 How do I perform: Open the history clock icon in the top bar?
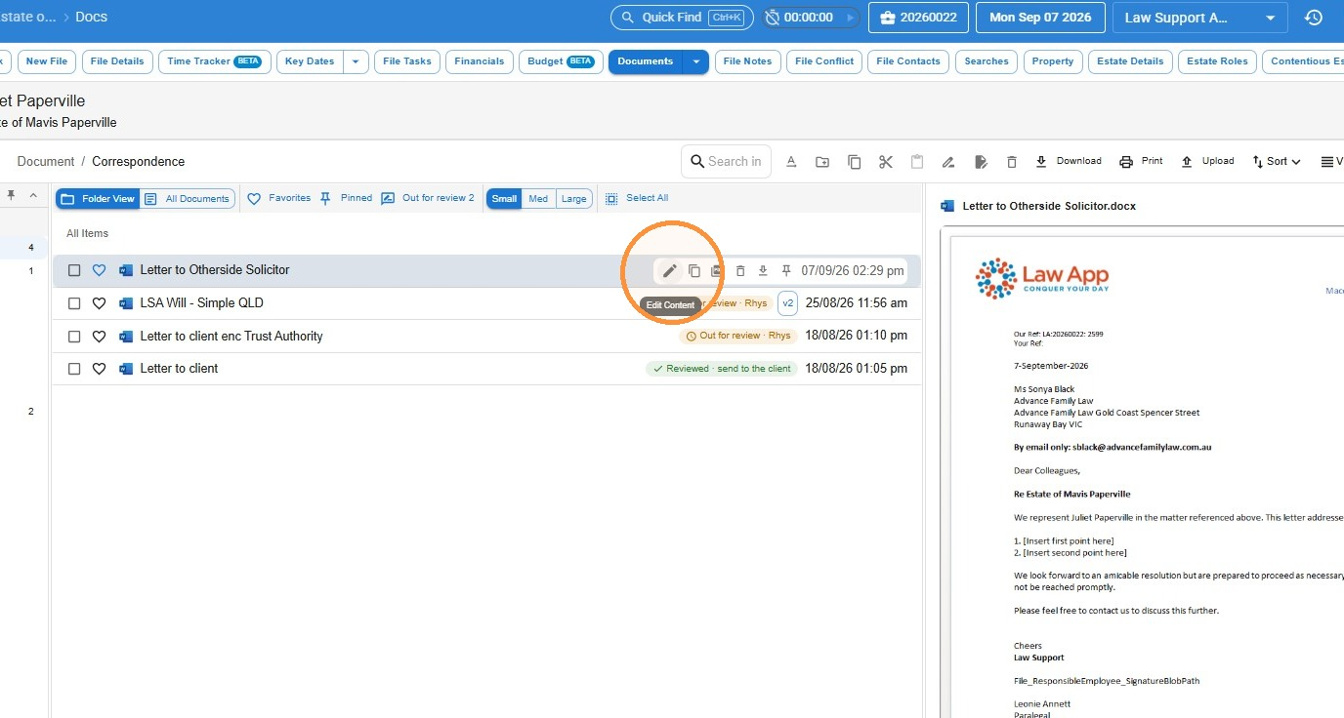[1314, 18]
